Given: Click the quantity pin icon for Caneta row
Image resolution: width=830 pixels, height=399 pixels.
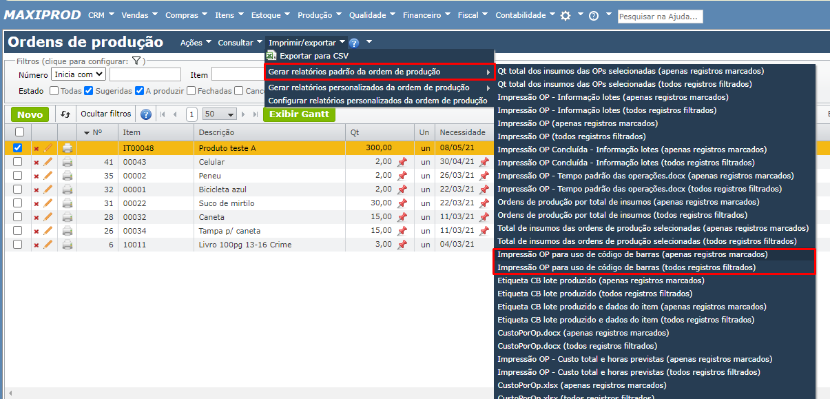Looking at the screenshot, I should click(402, 216).
